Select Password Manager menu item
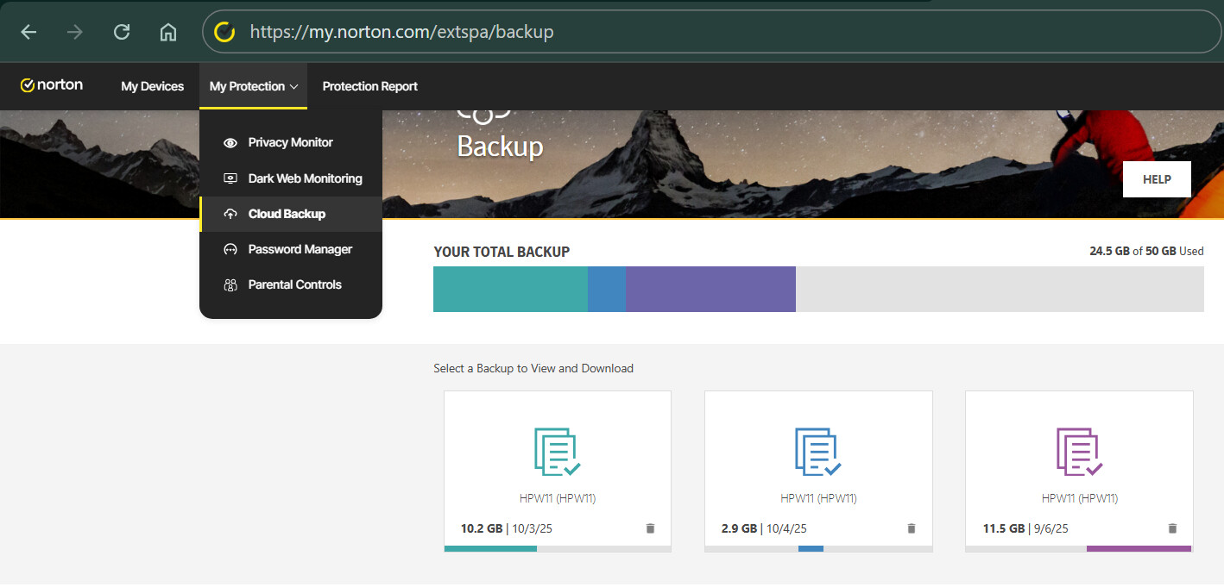The height and width of the screenshot is (587, 1224). (x=300, y=249)
